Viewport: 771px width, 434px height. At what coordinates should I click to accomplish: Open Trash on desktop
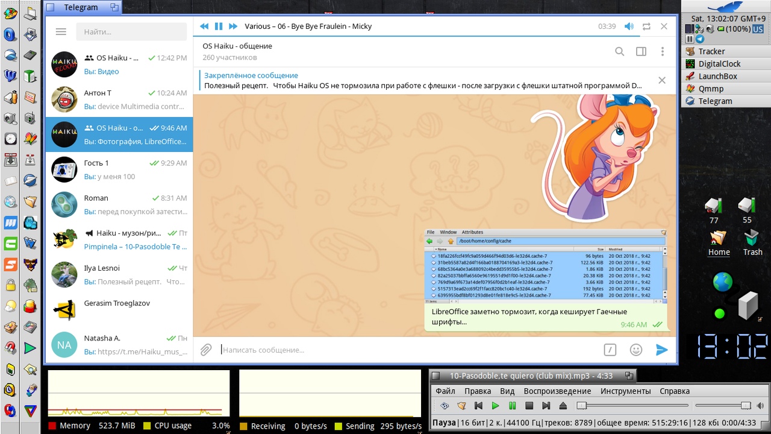[752, 243]
